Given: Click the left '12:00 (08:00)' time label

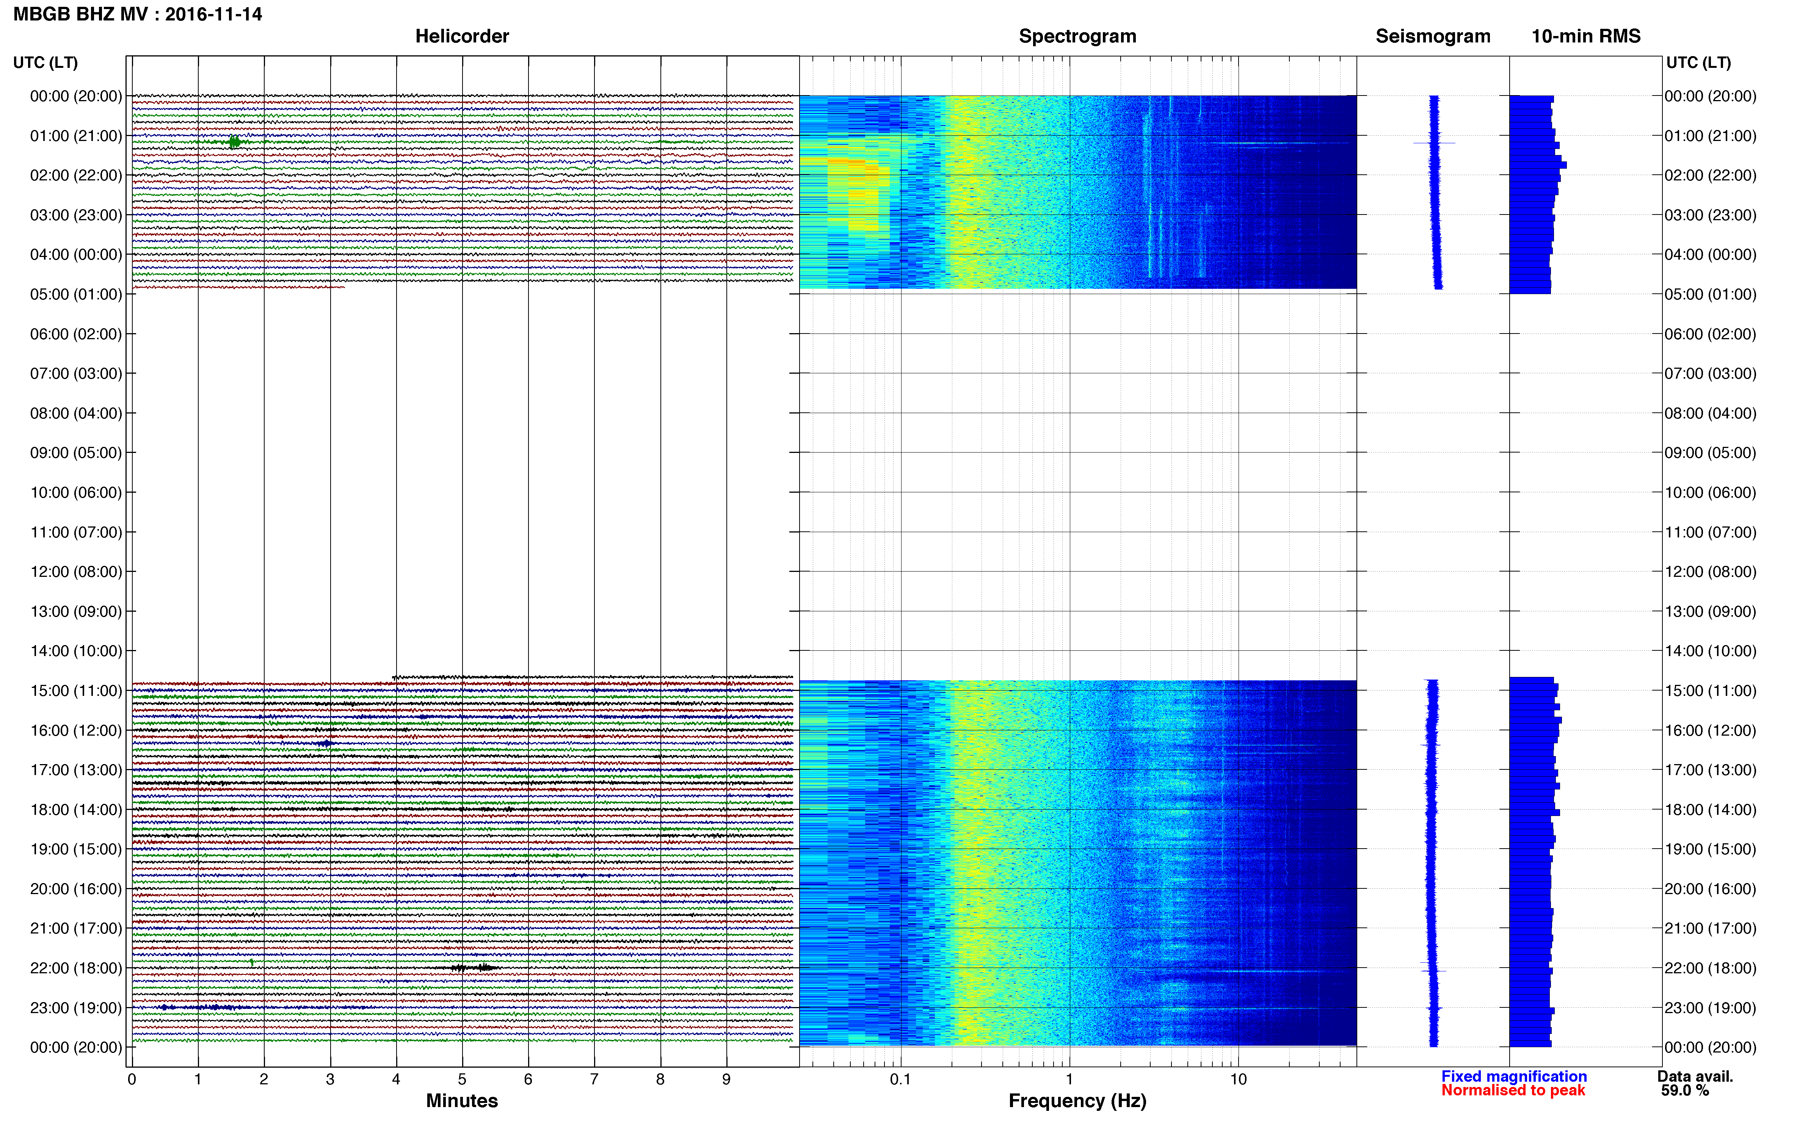Looking at the screenshot, I should pos(76,572).
